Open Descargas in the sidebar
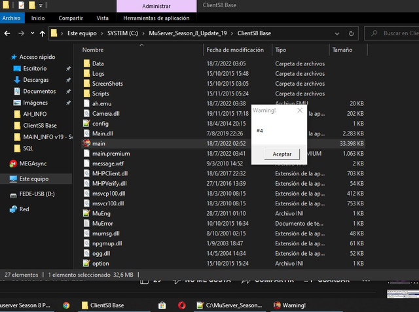The width and height of the screenshot is (419, 312). pos(36,80)
